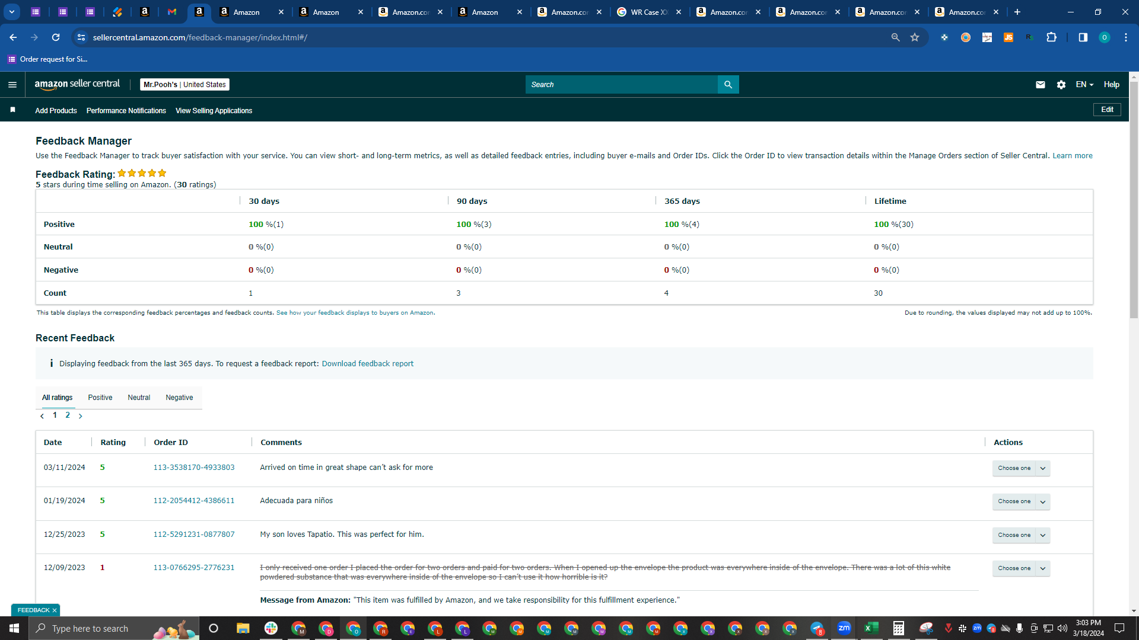The width and height of the screenshot is (1139, 640).
Task: Open Add Products menu item
Action: (56, 111)
